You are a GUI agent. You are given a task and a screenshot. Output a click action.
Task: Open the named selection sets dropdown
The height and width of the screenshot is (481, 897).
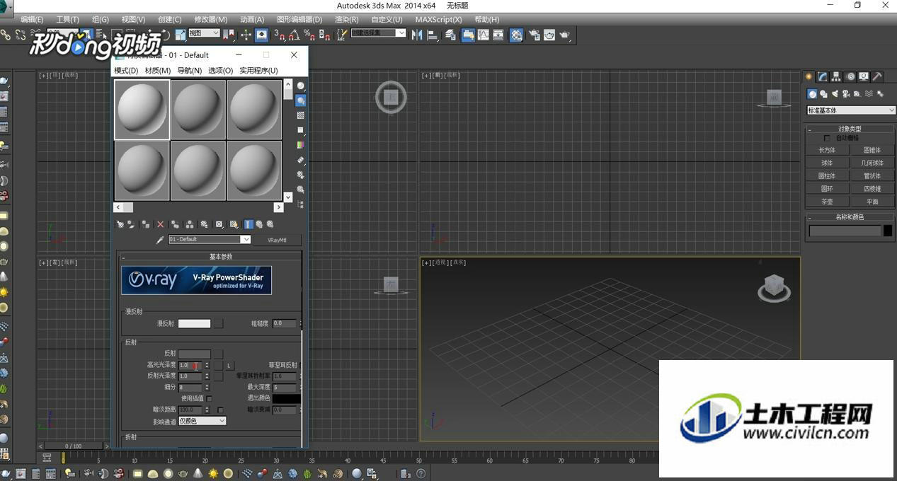click(x=378, y=33)
